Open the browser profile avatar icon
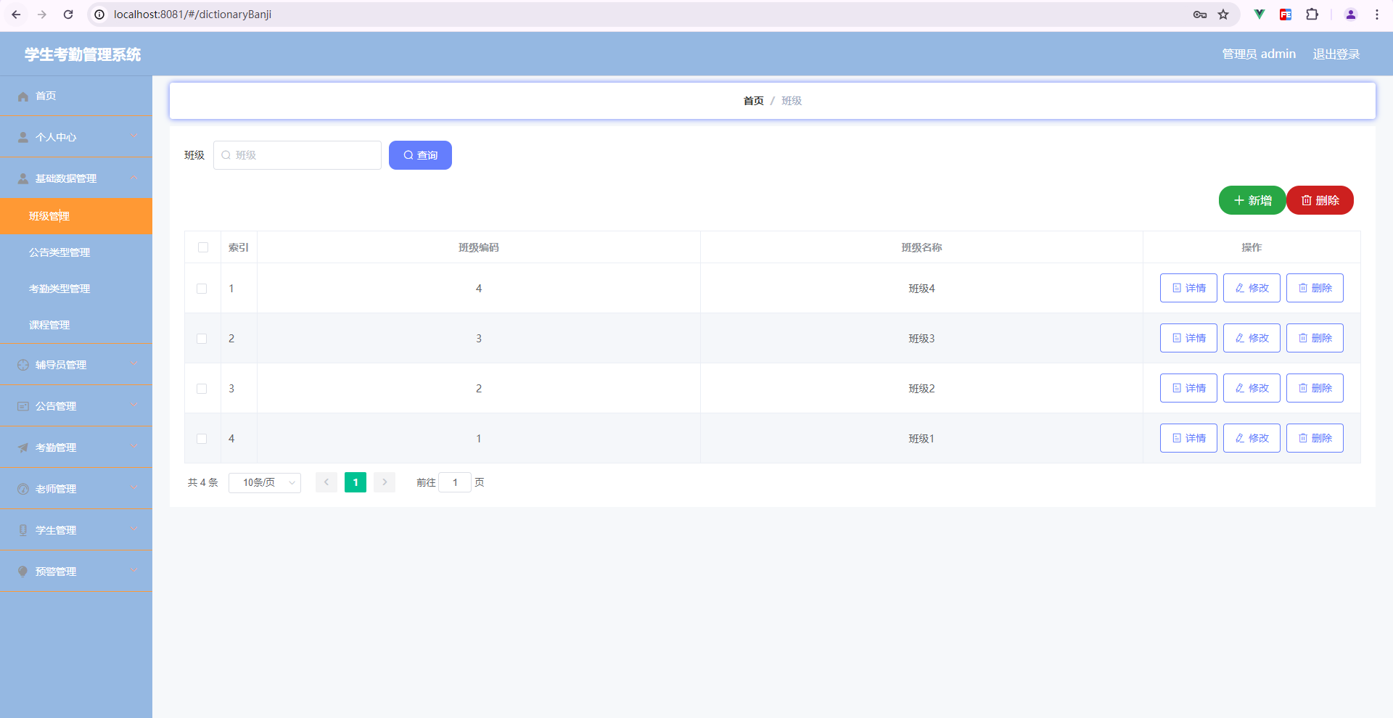 coord(1351,15)
